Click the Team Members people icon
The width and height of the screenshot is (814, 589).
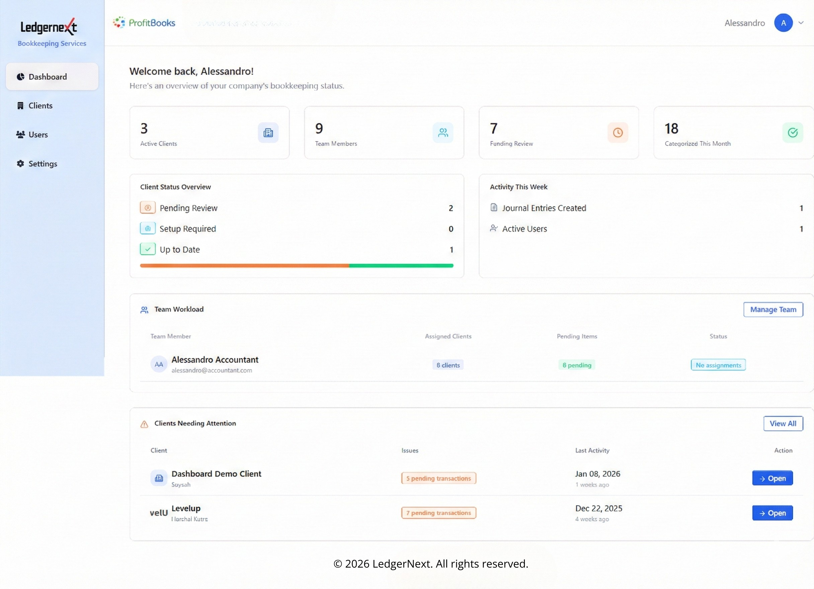coord(442,133)
